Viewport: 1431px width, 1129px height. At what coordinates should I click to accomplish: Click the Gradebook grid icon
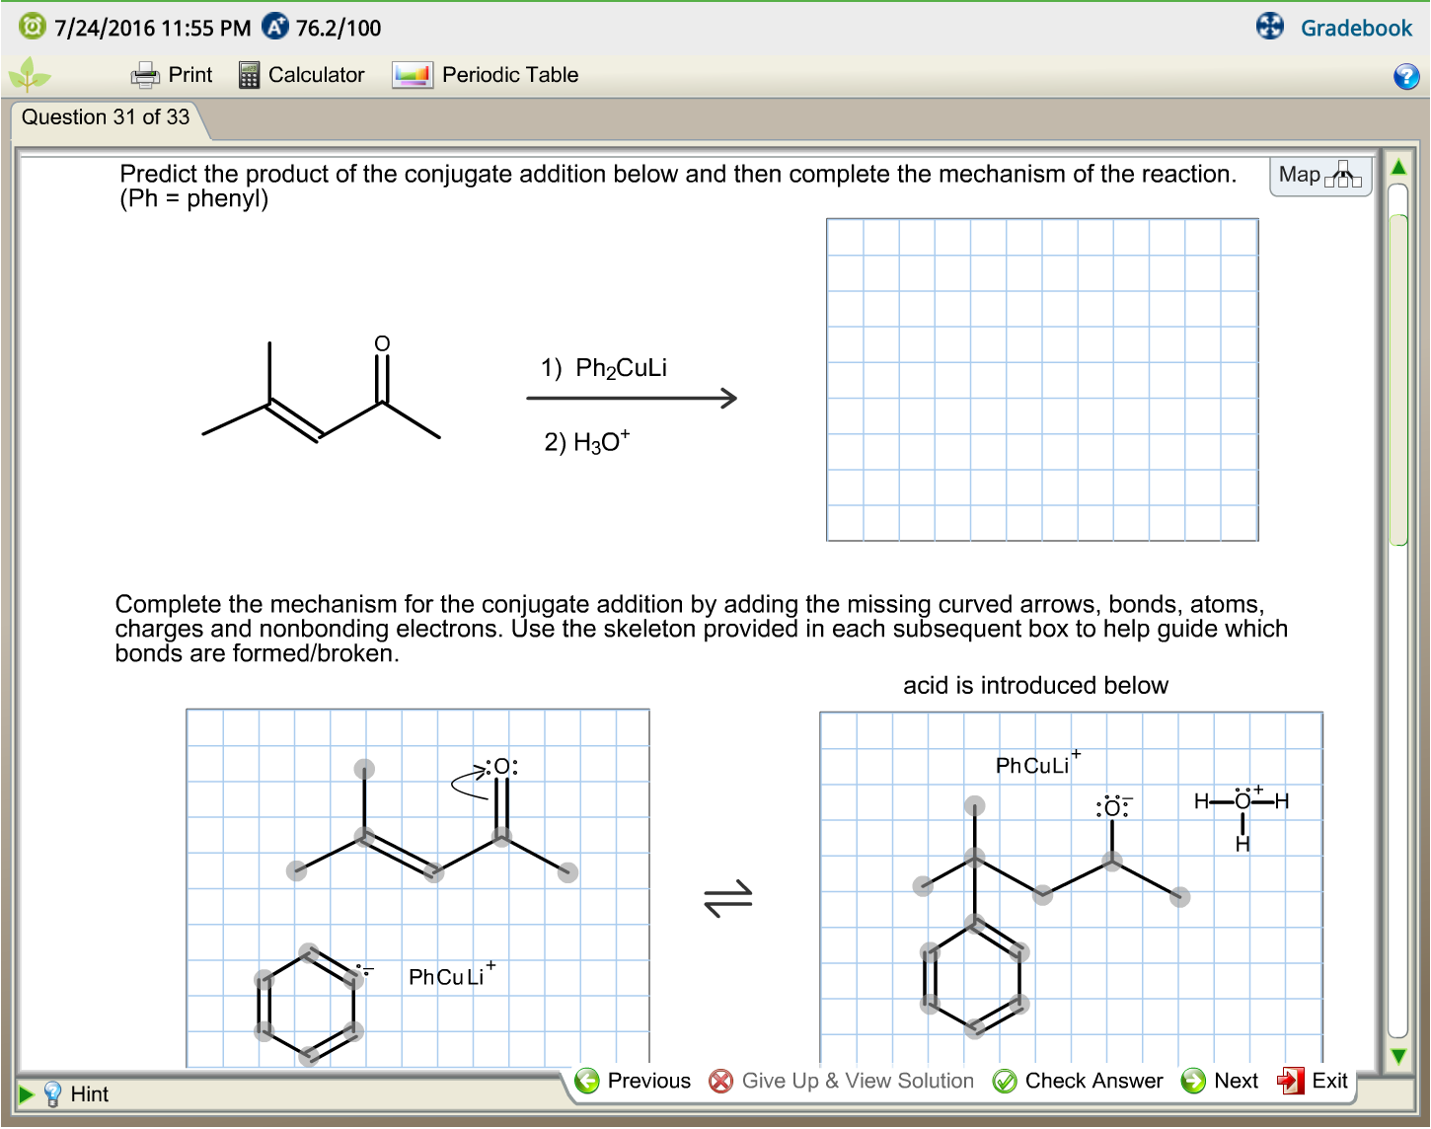(x=1268, y=28)
